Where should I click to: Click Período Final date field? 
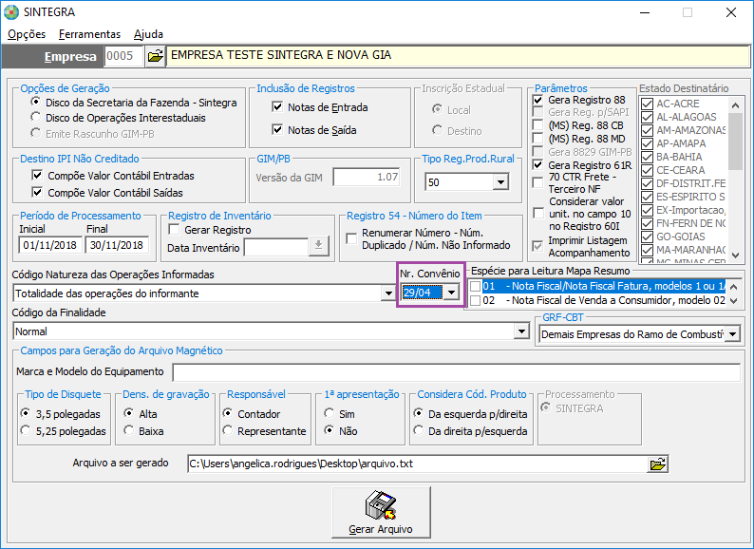pyautogui.click(x=118, y=245)
